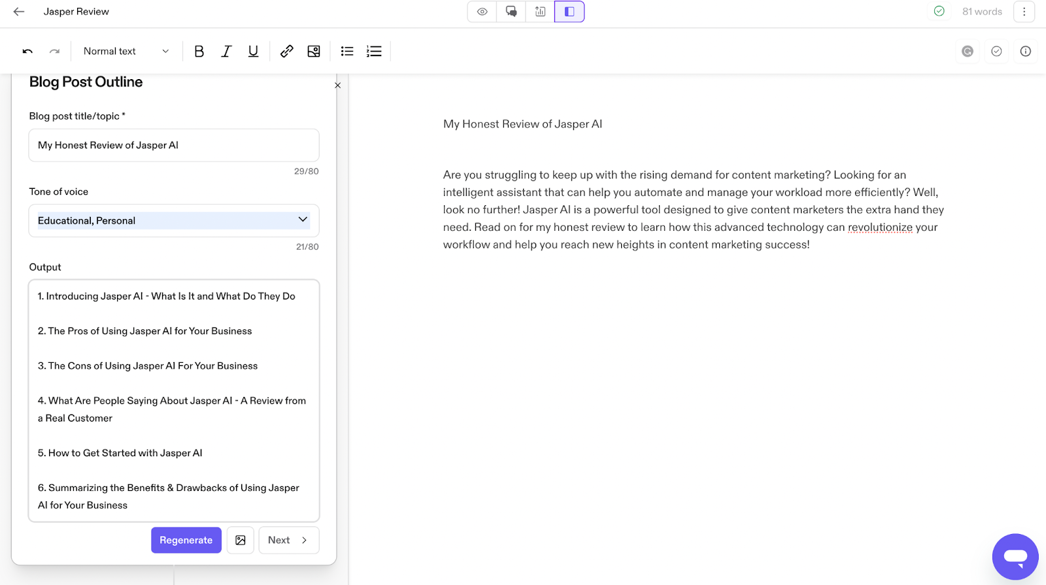Click the document heading My Honest Review

(523, 124)
